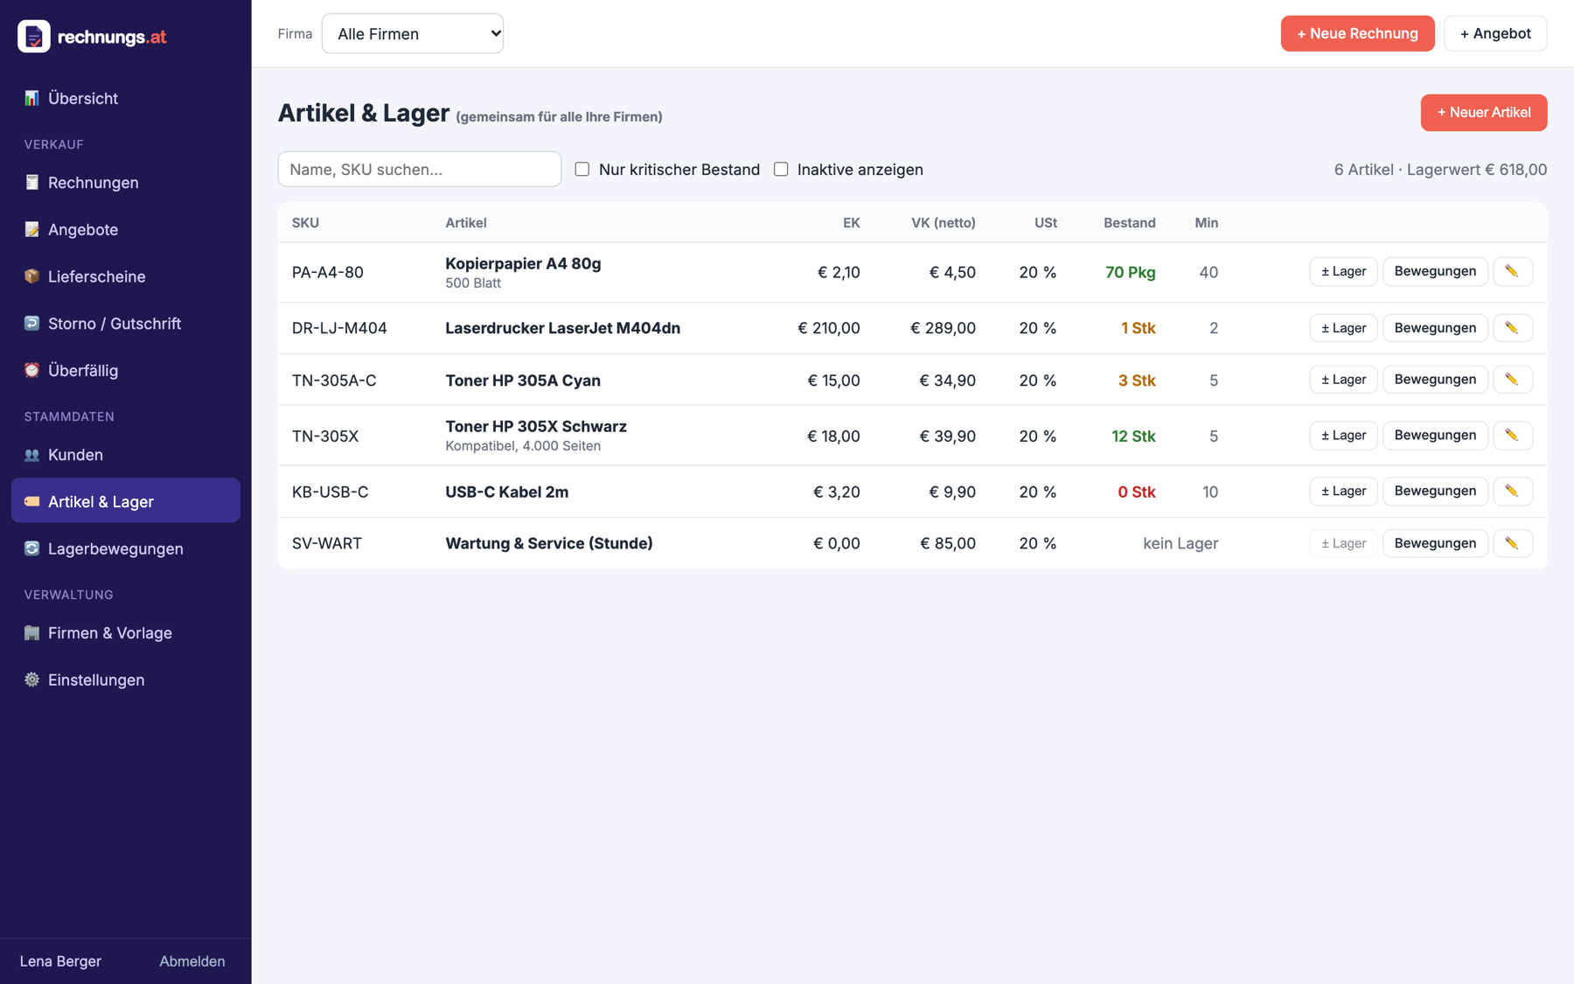Open the Alle Firmen company dropdown
The height and width of the screenshot is (984, 1574).
[413, 33]
